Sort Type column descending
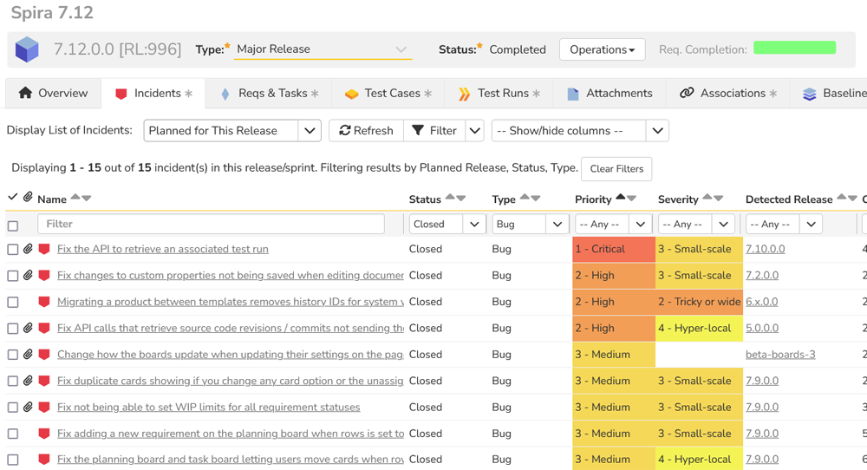The image size is (867, 470). [535, 198]
